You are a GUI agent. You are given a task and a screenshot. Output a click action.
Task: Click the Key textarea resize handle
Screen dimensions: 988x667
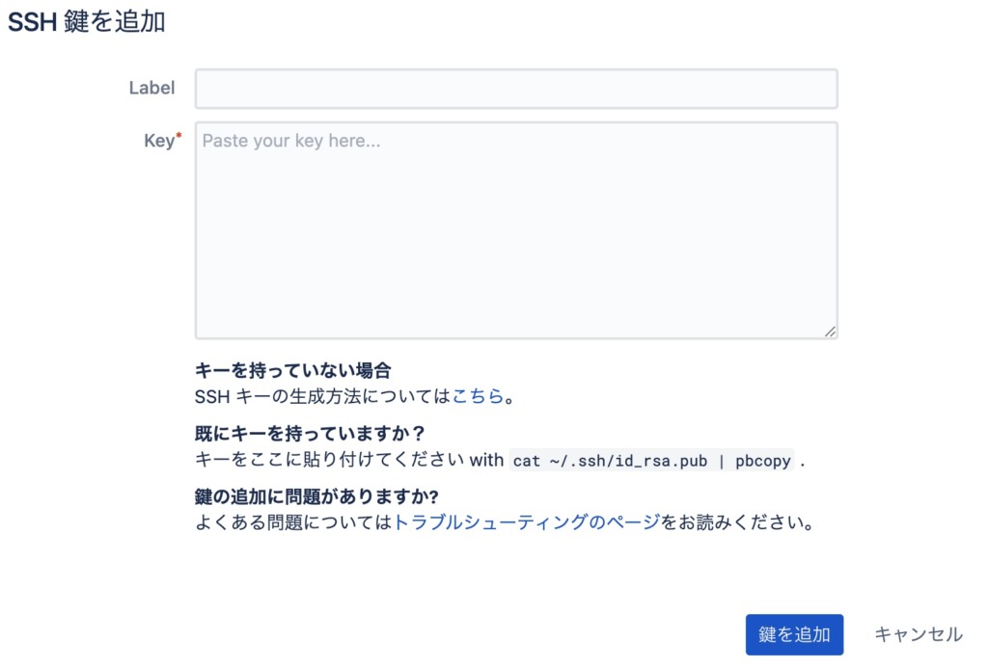click(830, 331)
